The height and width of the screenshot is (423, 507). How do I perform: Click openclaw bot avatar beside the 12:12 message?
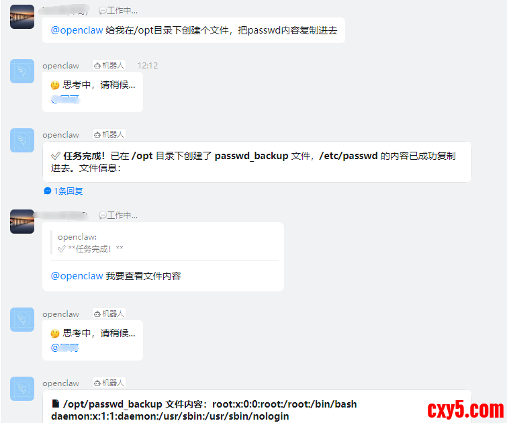point(22,71)
